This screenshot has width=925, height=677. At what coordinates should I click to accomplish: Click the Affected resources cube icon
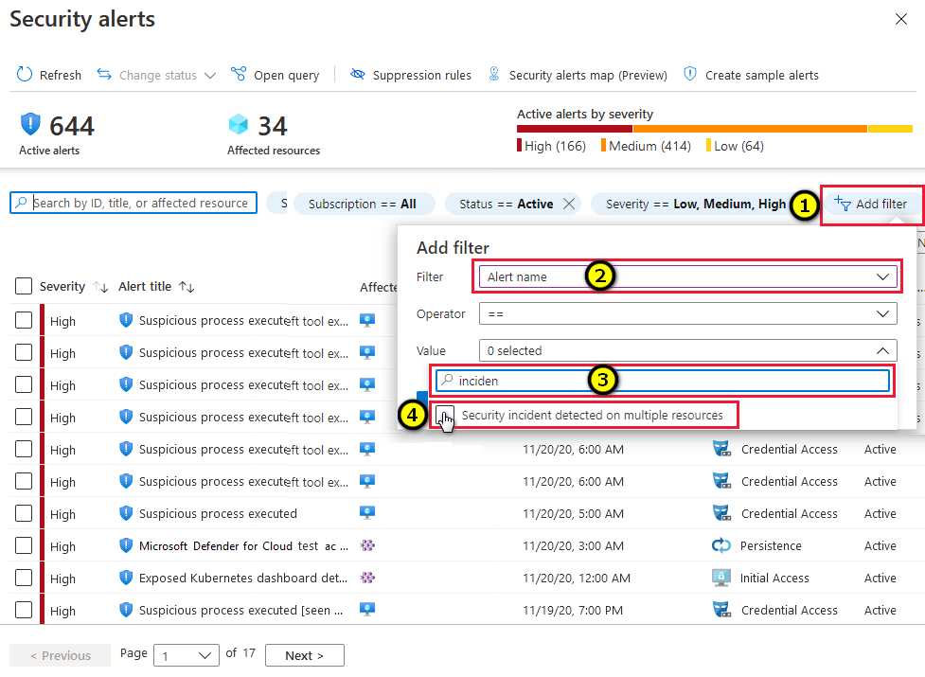coord(240,123)
